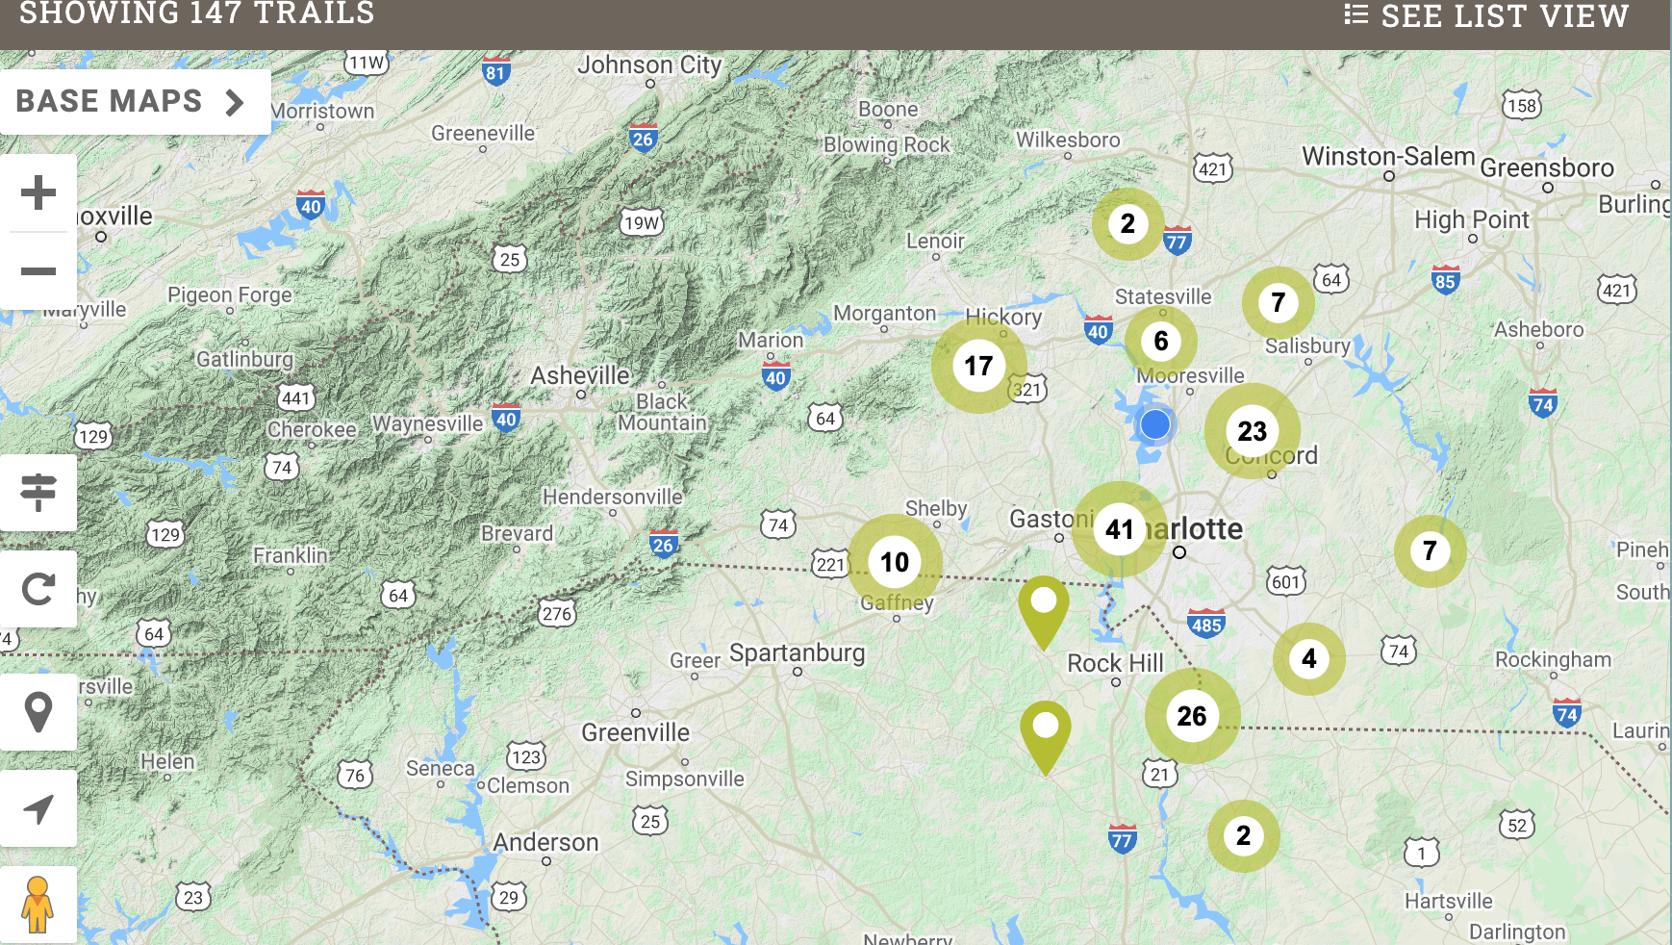The height and width of the screenshot is (945, 1672).
Task: Click the Interstate 81 shield
Action: (x=495, y=71)
